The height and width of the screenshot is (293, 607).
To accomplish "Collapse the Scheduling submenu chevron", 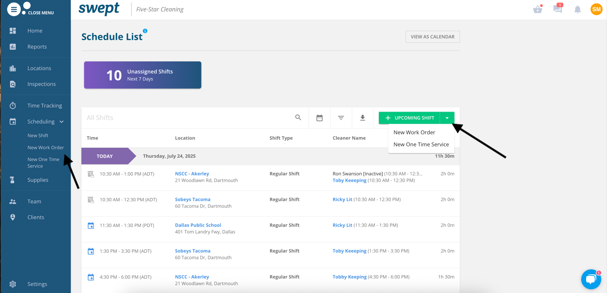I will [62, 122].
